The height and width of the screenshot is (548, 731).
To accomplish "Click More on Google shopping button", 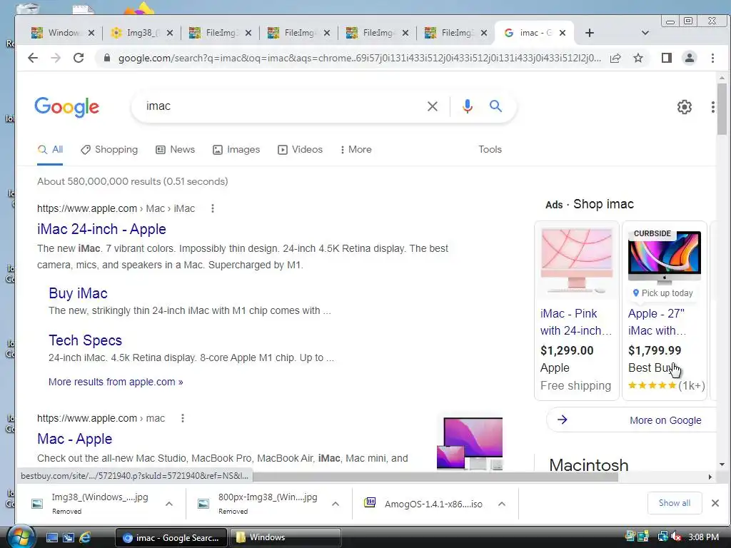I will [x=631, y=420].
